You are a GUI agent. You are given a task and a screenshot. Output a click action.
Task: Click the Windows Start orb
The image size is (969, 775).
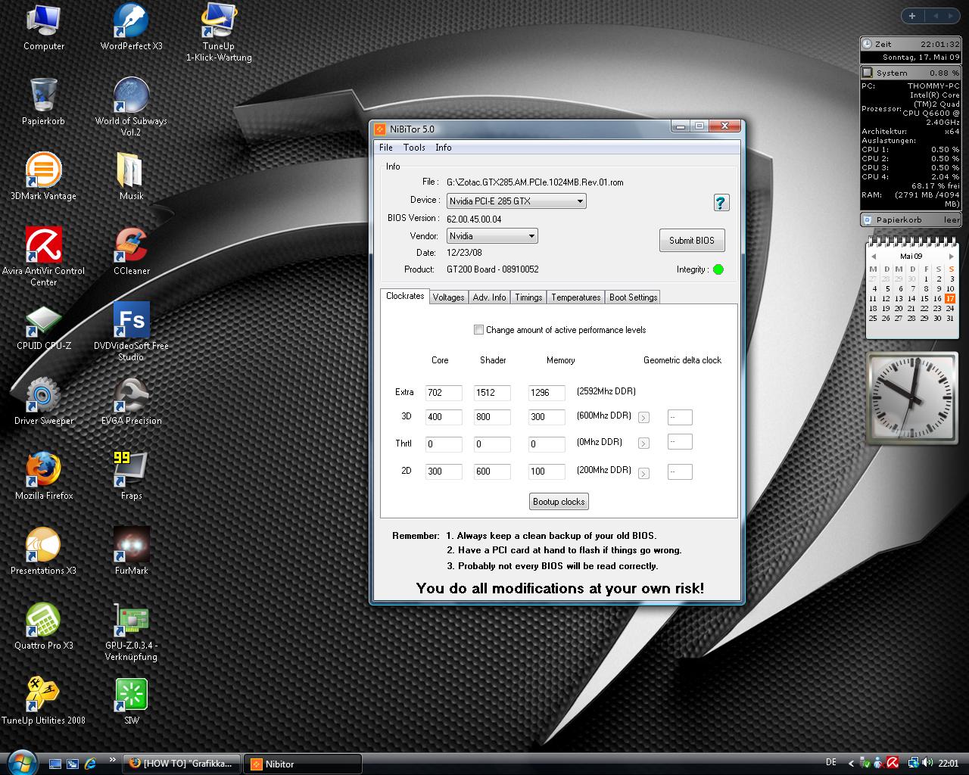click(x=20, y=761)
